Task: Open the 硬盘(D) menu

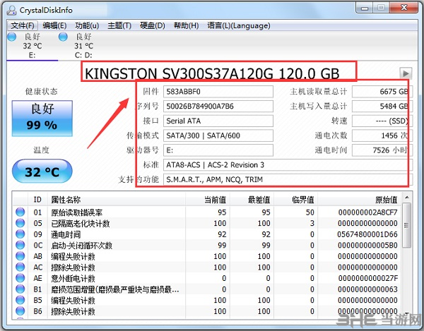Action: (x=152, y=25)
